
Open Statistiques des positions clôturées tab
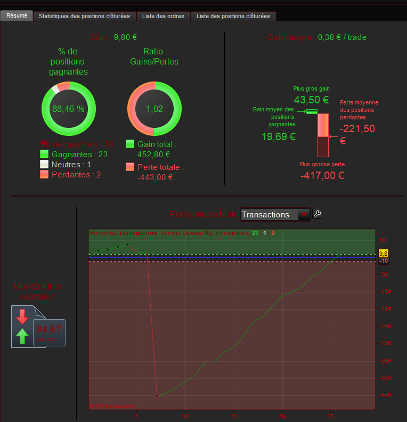pyautogui.click(x=85, y=16)
